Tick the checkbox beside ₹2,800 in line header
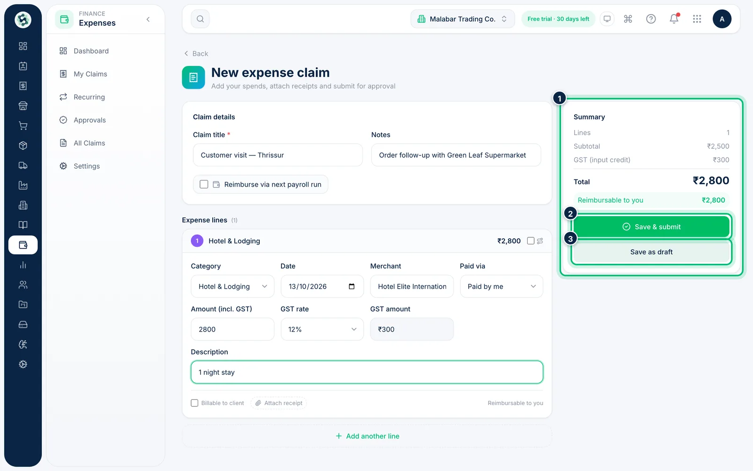 (530, 241)
